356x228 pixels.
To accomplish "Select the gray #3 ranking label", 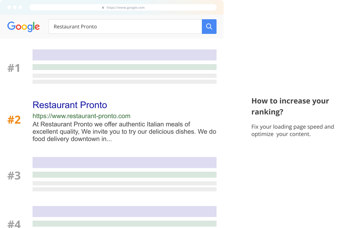I will 14,176.
